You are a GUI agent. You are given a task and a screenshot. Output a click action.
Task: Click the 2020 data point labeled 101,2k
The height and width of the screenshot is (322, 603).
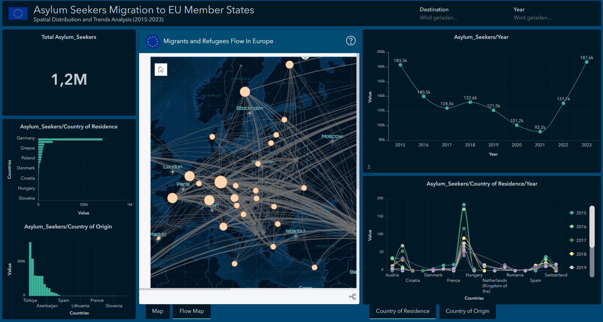pyautogui.click(x=517, y=125)
